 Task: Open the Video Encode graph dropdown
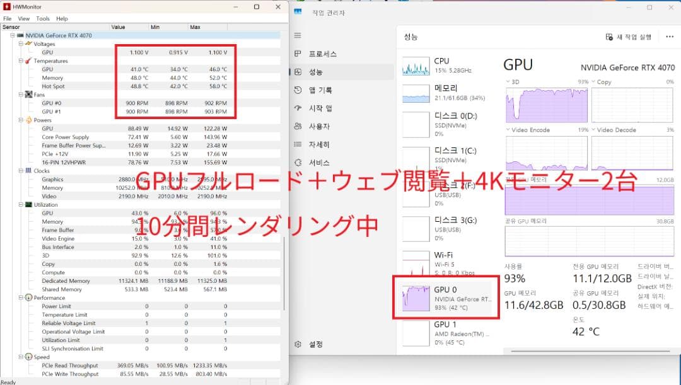click(x=508, y=130)
